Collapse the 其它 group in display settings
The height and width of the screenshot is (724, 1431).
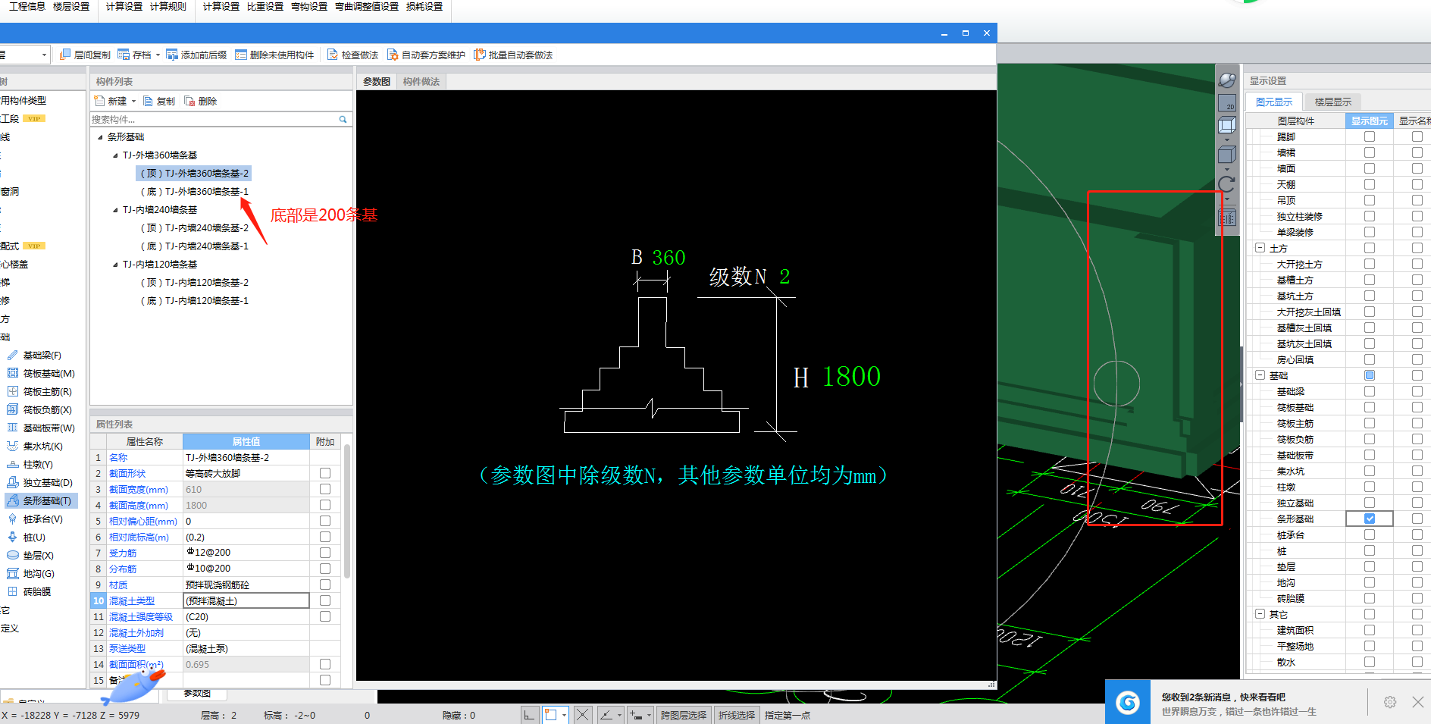(1260, 614)
